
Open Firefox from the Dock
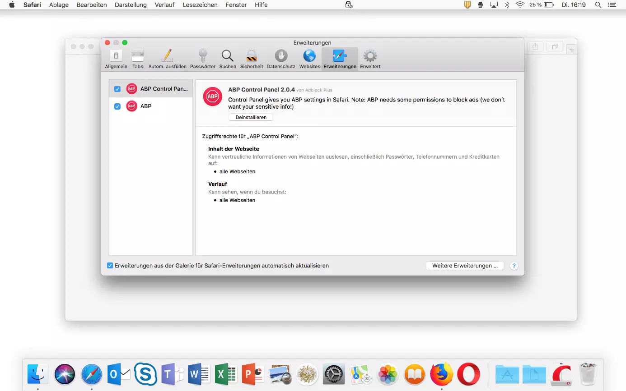[441, 374]
